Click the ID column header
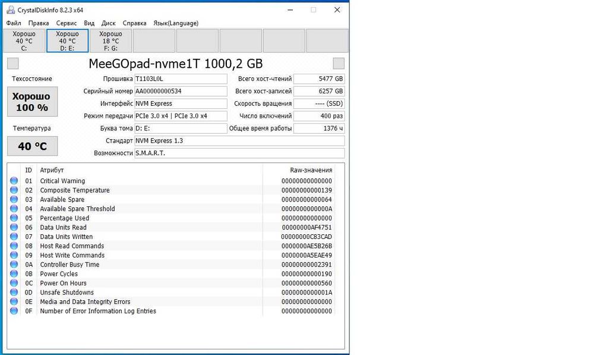This screenshot has height=355, width=594. (x=29, y=170)
